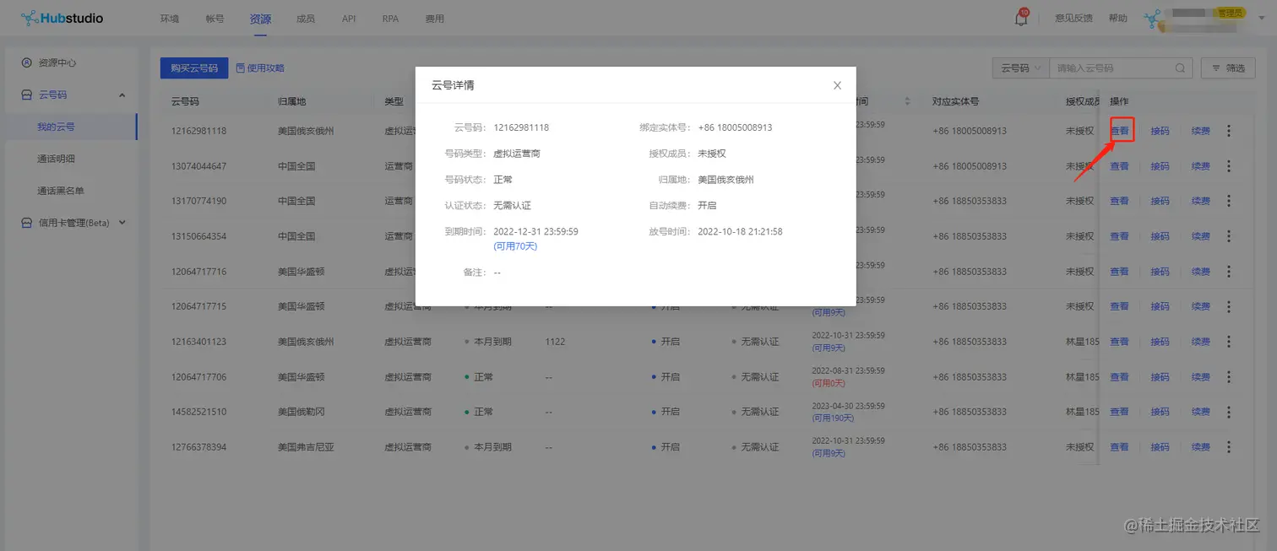
Task: Open the 费用 tab
Action: [434, 19]
